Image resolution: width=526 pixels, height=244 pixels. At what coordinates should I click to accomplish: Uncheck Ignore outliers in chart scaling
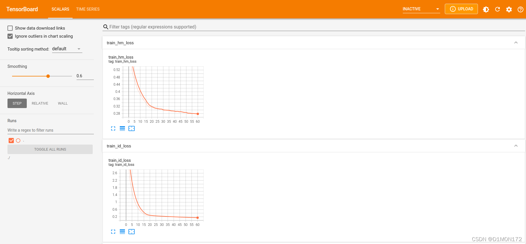[x=10, y=36]
